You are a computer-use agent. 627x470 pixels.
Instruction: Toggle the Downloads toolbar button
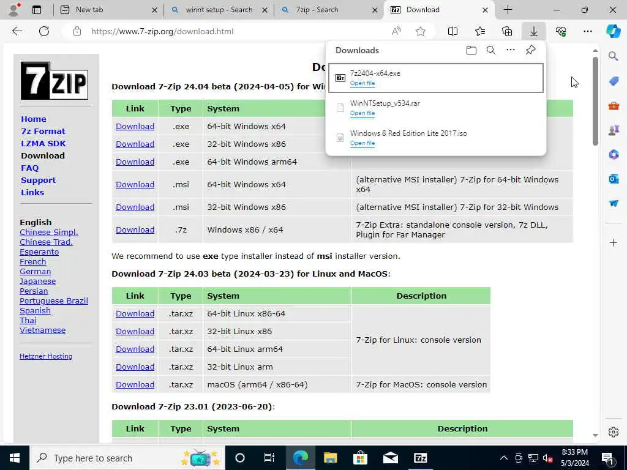click(534, 31)
